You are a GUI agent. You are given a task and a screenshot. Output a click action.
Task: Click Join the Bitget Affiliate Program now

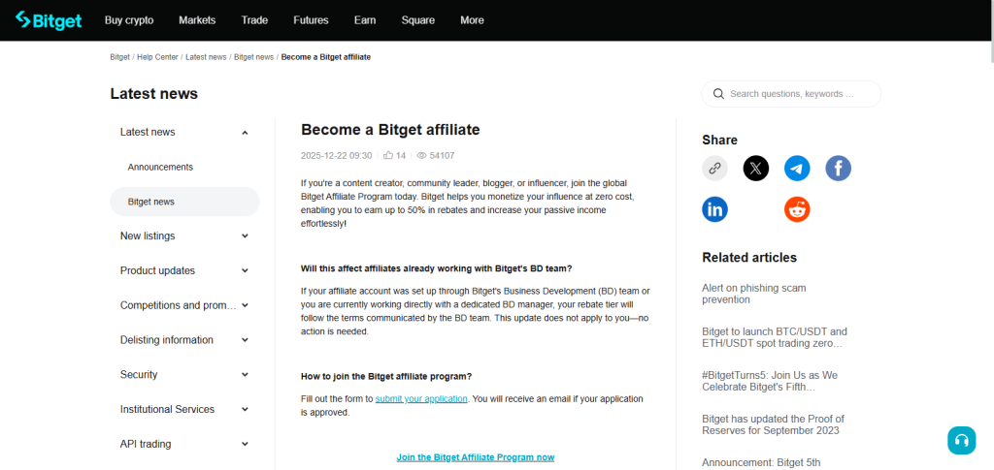click(x=476, y=456)
